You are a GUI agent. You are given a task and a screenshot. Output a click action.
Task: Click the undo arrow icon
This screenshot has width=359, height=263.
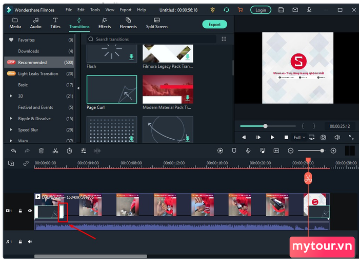(13, 151)
